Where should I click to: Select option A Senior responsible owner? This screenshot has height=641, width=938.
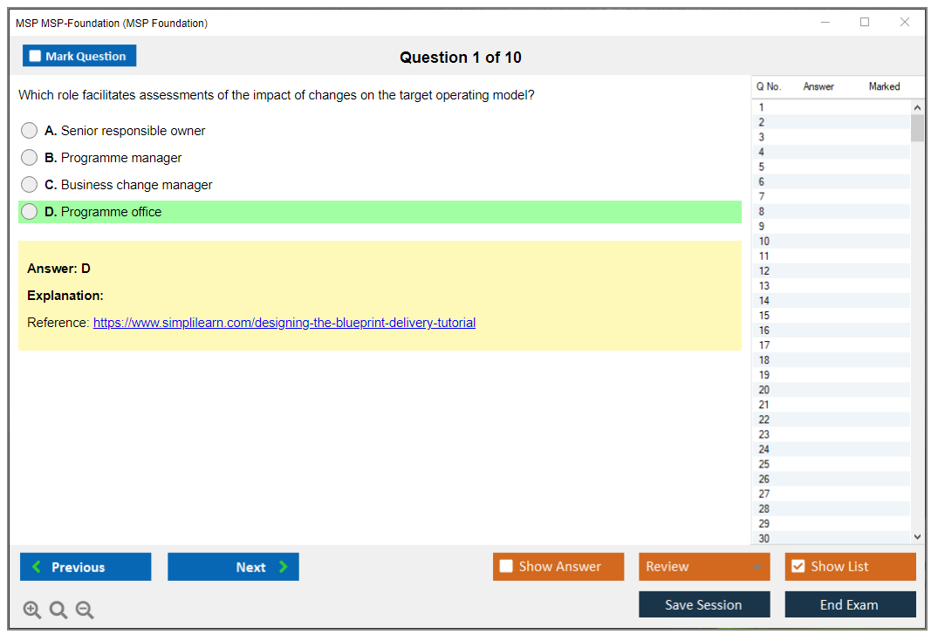click(30, 131)
